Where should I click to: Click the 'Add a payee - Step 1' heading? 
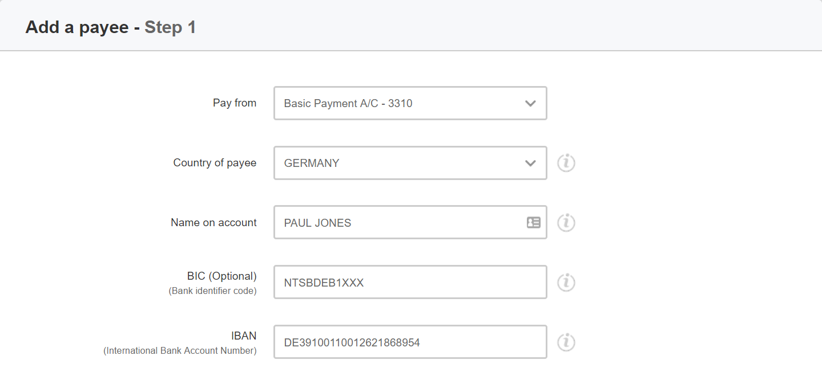(111, 27)
